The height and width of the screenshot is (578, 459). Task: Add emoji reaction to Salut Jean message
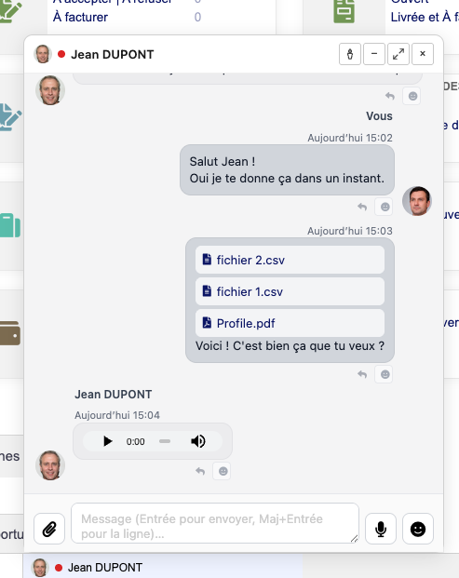384,207
